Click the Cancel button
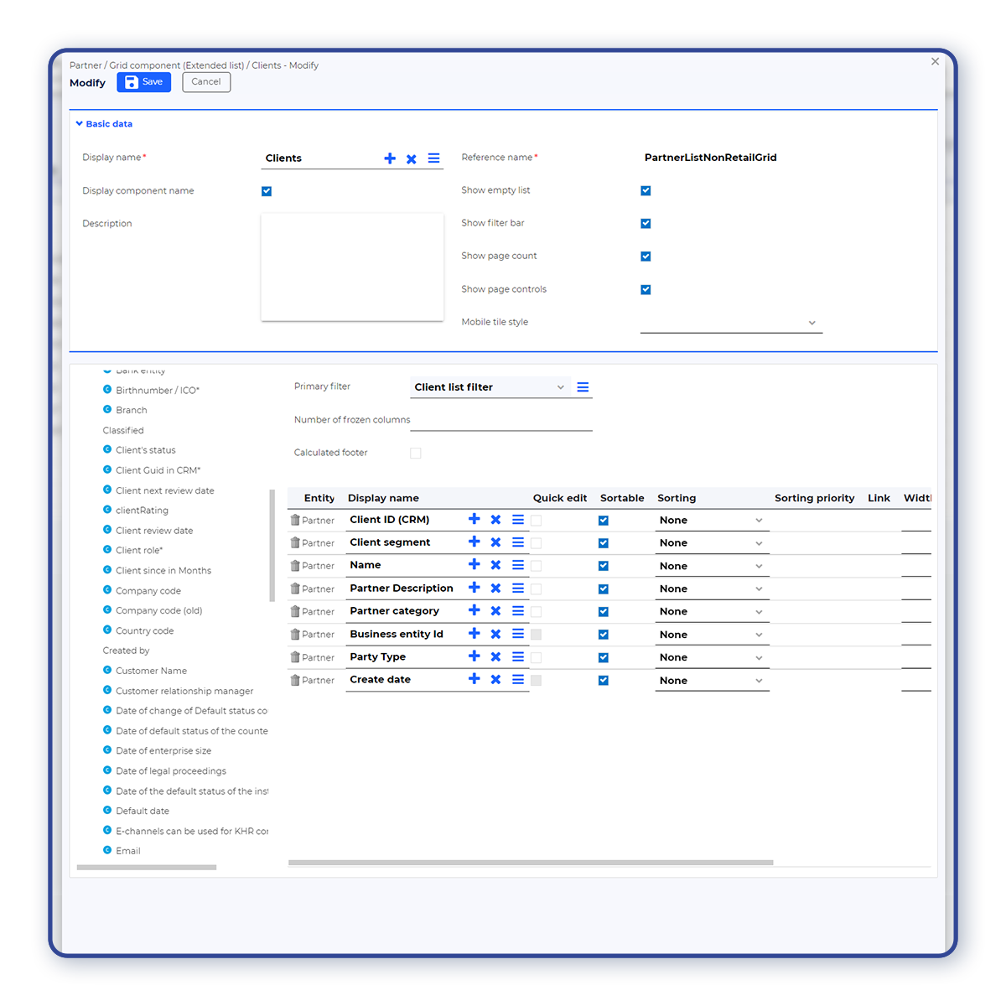The image size is (1006, 1006). pos(206,82)
